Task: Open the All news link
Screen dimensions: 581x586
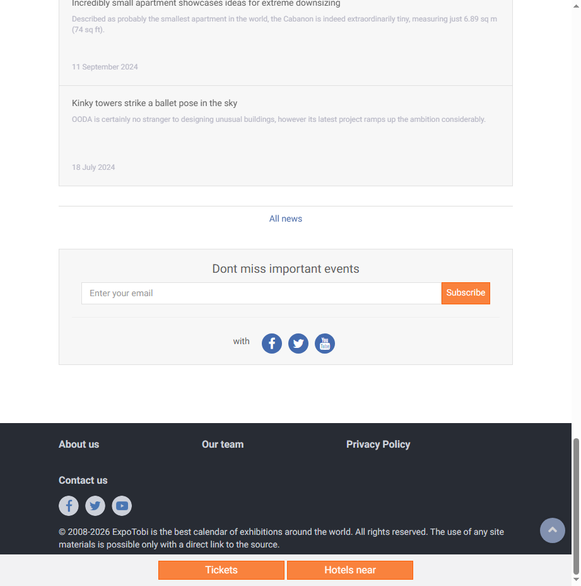Action: point(286,218)
